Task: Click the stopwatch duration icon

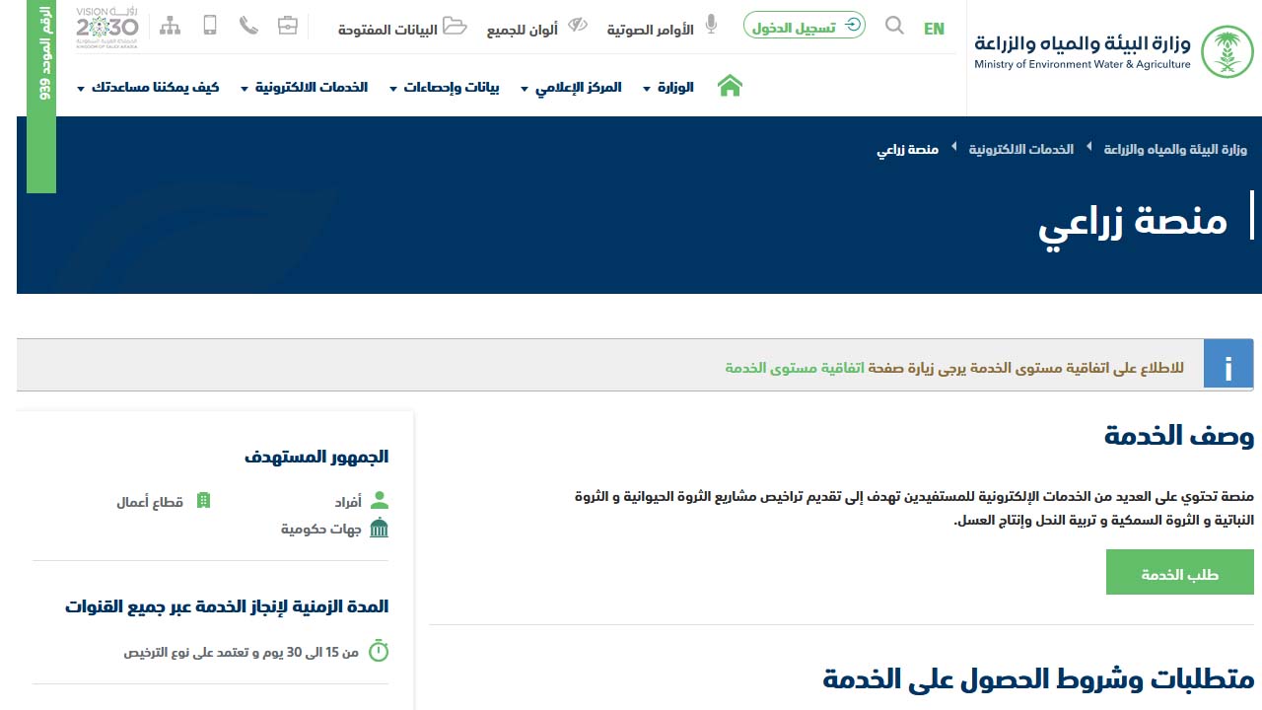Action: click(x=379, y=651)
